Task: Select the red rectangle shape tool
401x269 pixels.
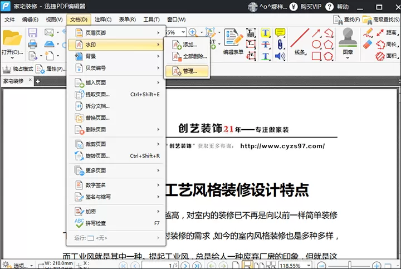Action: tap(316, 56)
